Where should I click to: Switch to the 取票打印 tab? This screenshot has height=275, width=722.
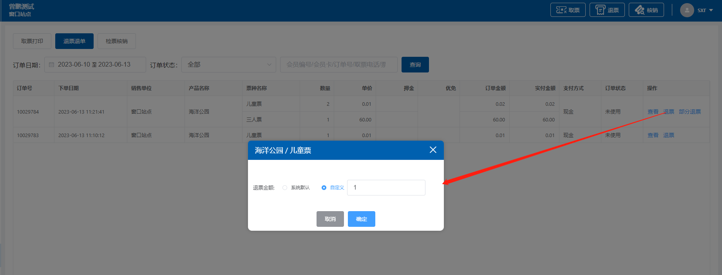click(x=32, y=41)
